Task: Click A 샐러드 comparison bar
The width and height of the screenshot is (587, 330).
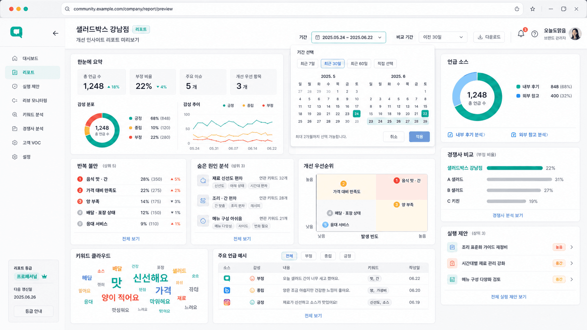Action: pyautogui.click(x=519, y=180)
